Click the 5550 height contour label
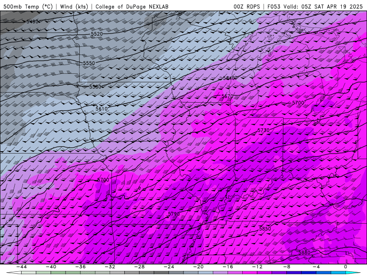367x275 pixels. pos(89,63)
